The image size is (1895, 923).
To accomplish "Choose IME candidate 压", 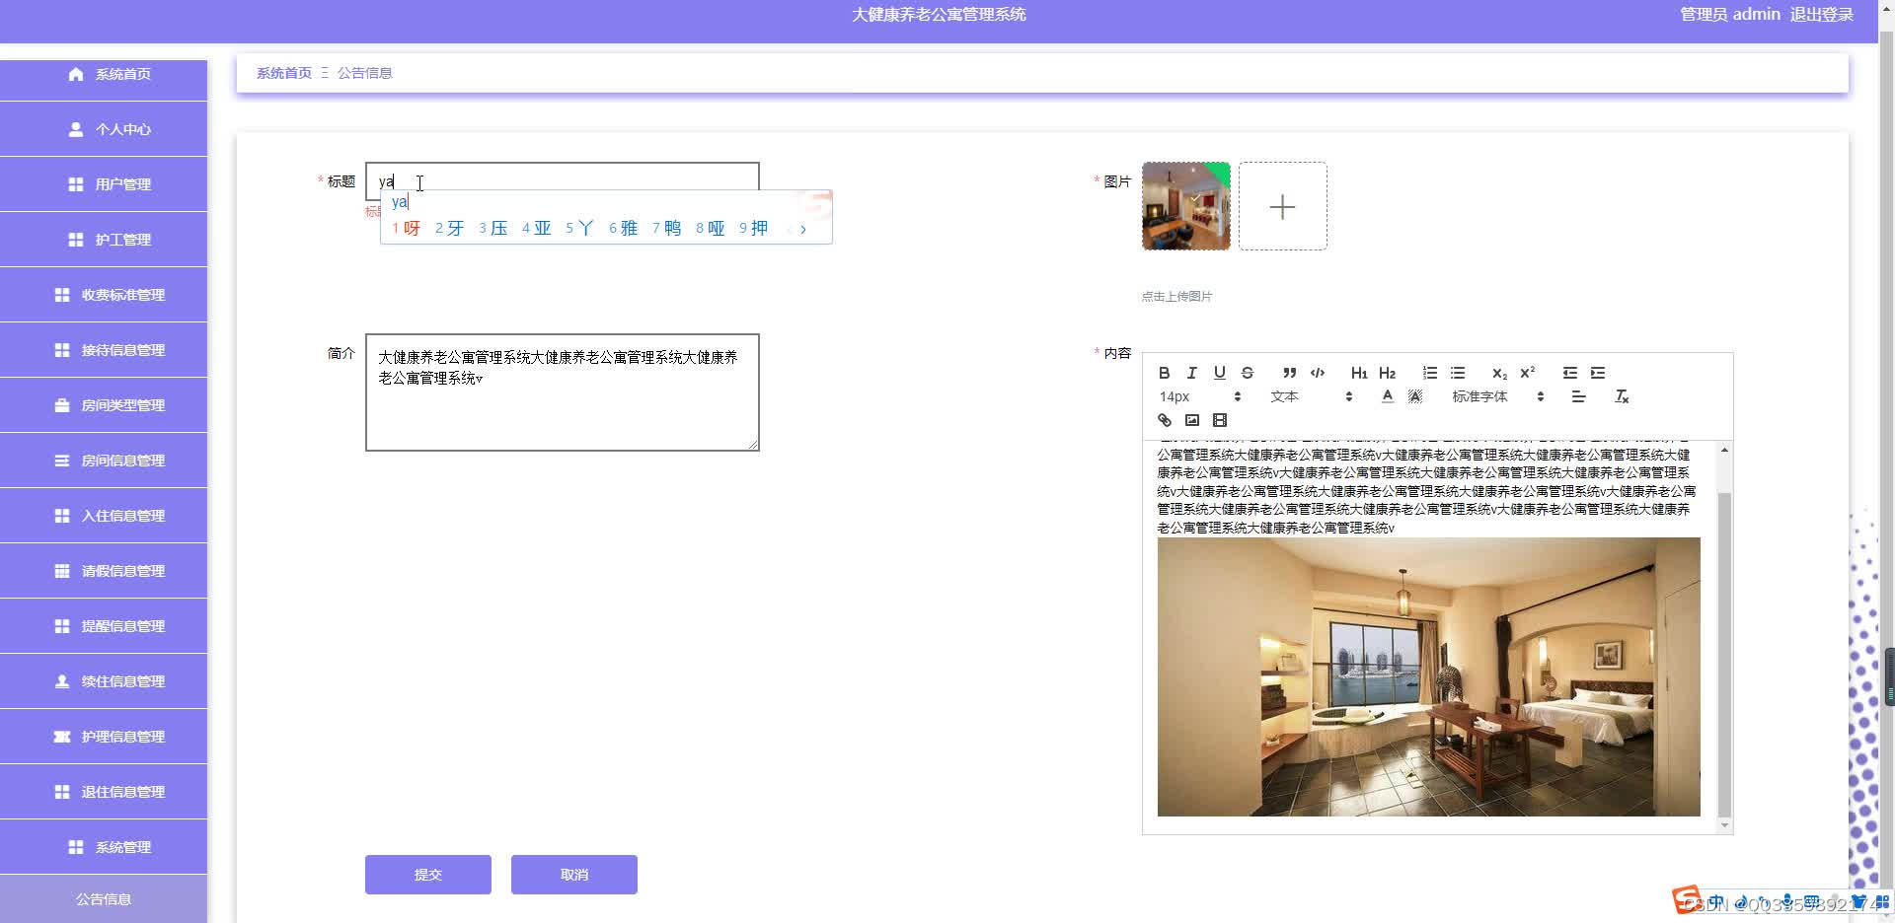I will coord(493,228).
